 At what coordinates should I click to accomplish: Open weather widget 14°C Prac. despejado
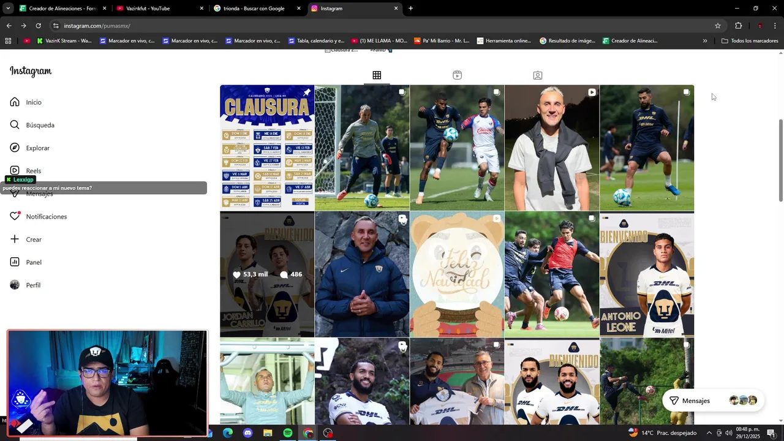coord(663,433)
